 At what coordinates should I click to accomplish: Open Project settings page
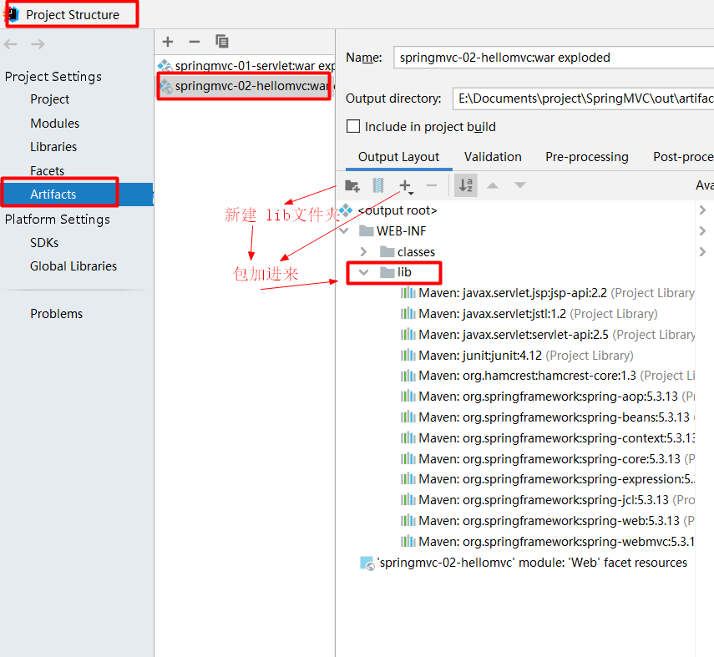pyautogui.click(x=49, y=99)
